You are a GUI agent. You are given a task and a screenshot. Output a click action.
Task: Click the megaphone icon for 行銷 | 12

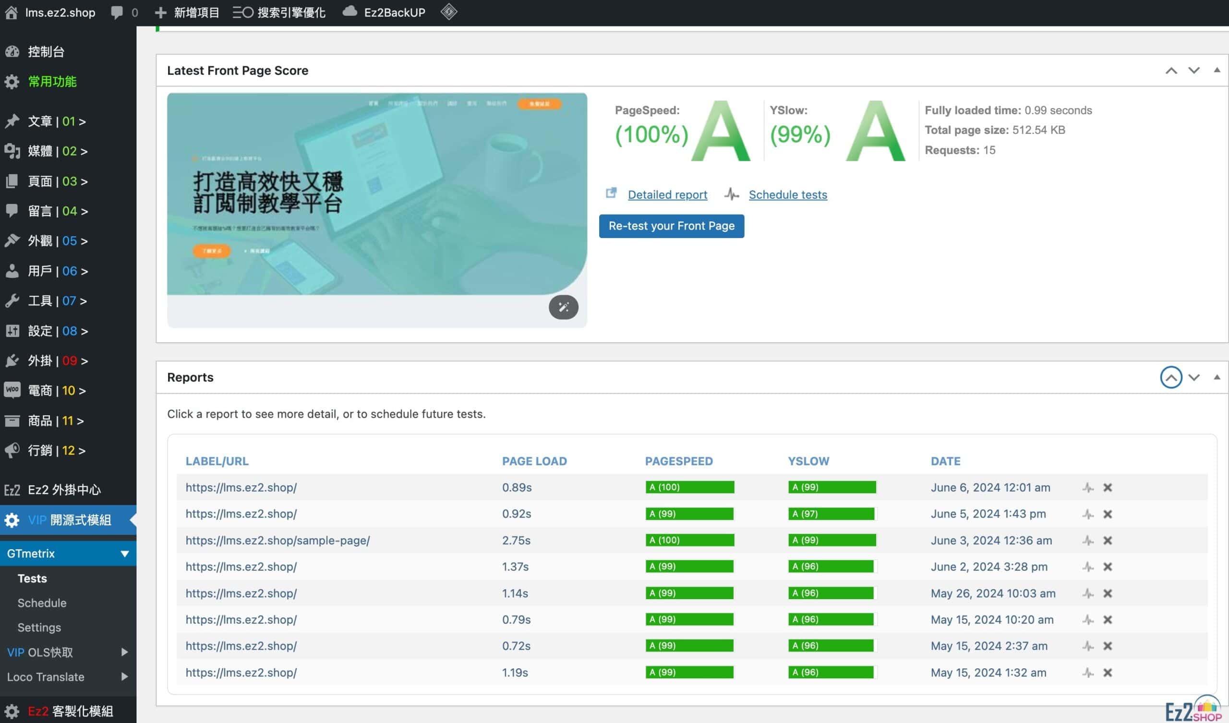point(12,450)
